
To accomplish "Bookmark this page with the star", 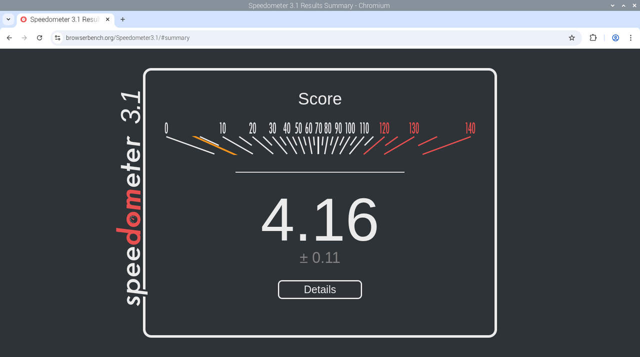I will point(571,38).
